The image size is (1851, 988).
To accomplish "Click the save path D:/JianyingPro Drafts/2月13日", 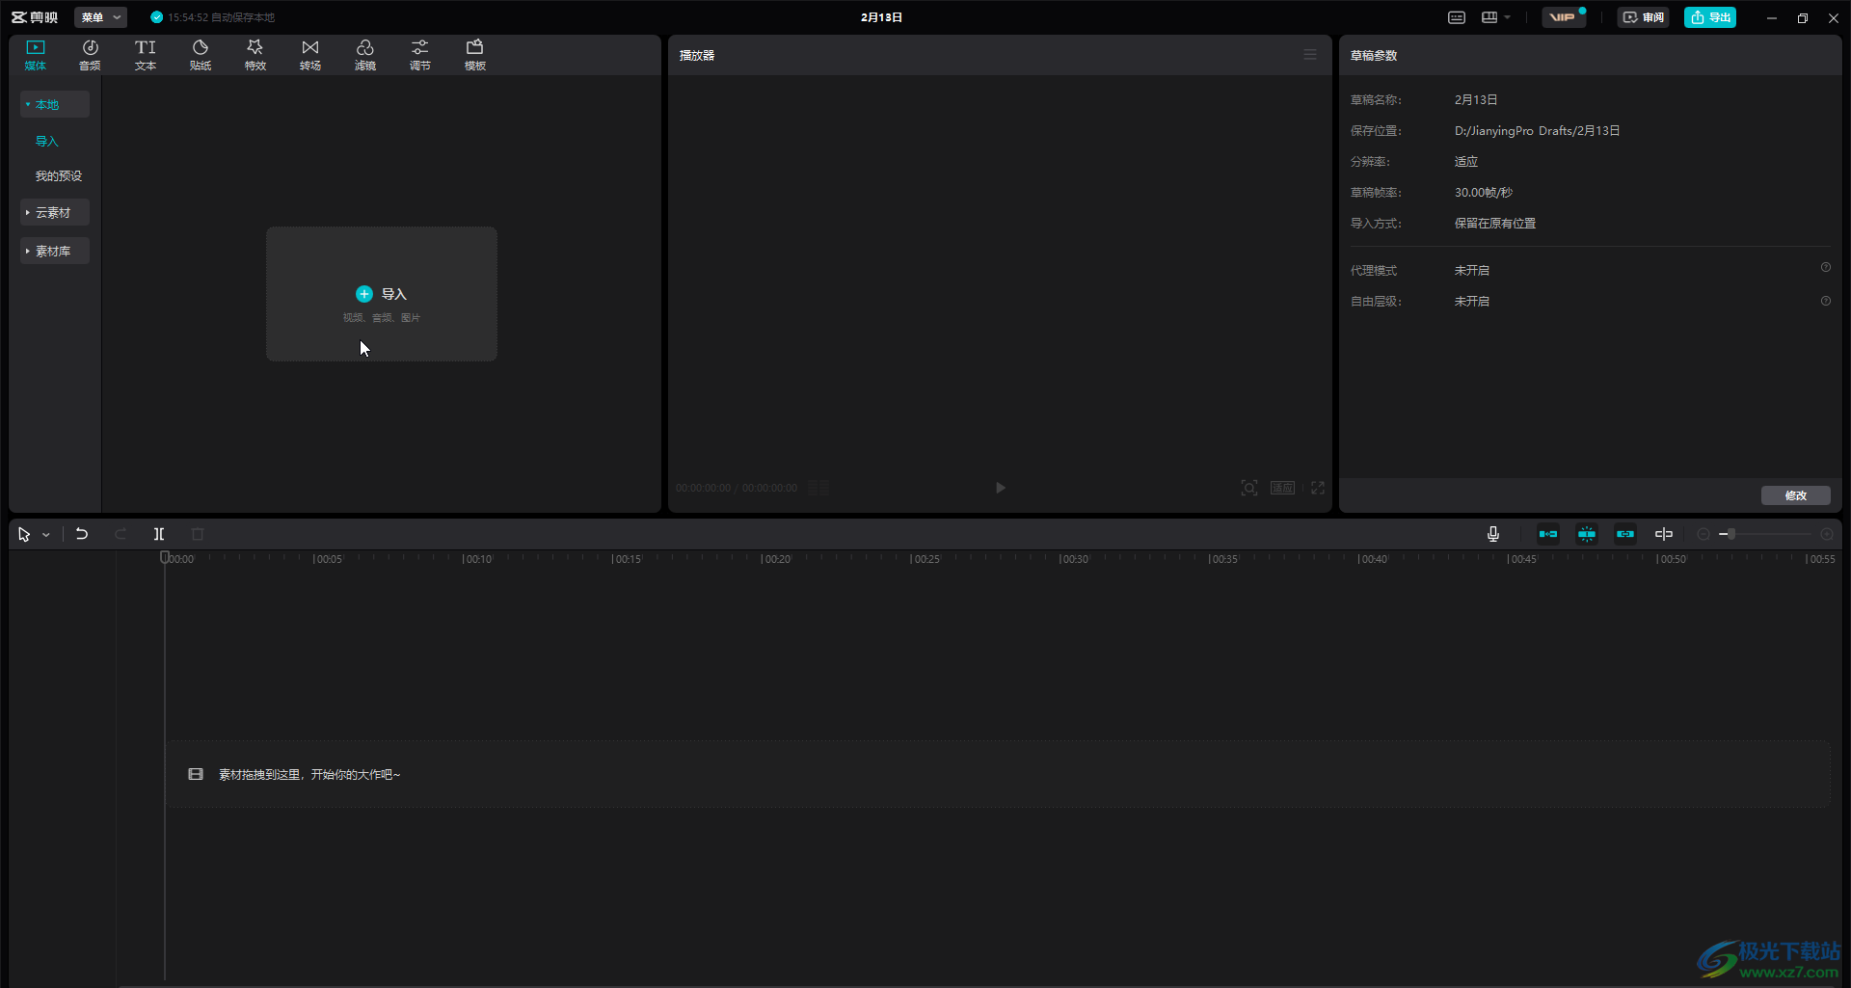I will [1537, 131].
